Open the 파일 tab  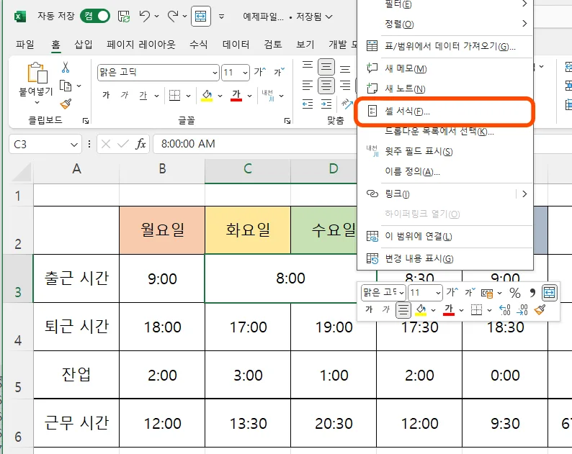[24, 45]
